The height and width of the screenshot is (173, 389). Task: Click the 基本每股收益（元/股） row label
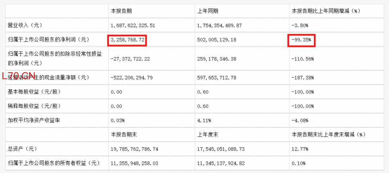pos(34,92)
